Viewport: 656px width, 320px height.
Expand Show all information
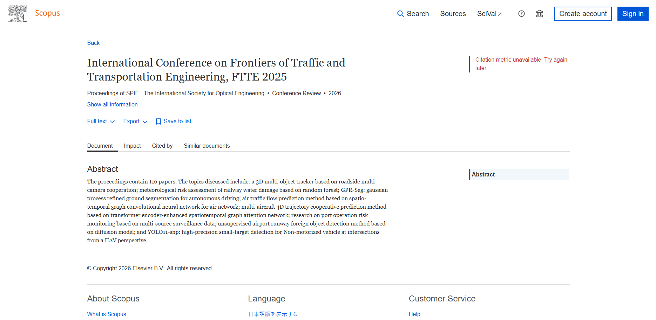(x=112, y=104)
